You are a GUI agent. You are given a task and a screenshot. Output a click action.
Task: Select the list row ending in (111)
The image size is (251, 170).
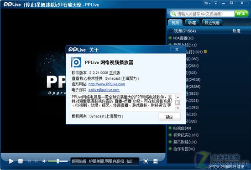(x=185, y=45)
